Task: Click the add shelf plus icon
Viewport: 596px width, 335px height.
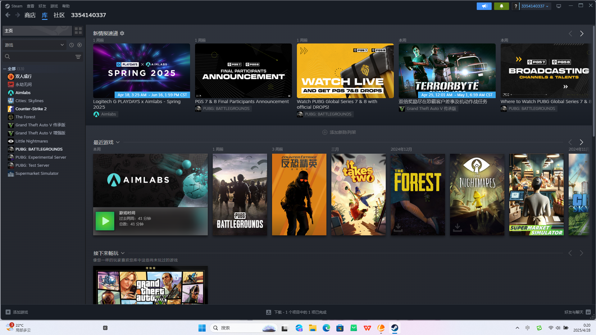Action: tap(325, 132)
